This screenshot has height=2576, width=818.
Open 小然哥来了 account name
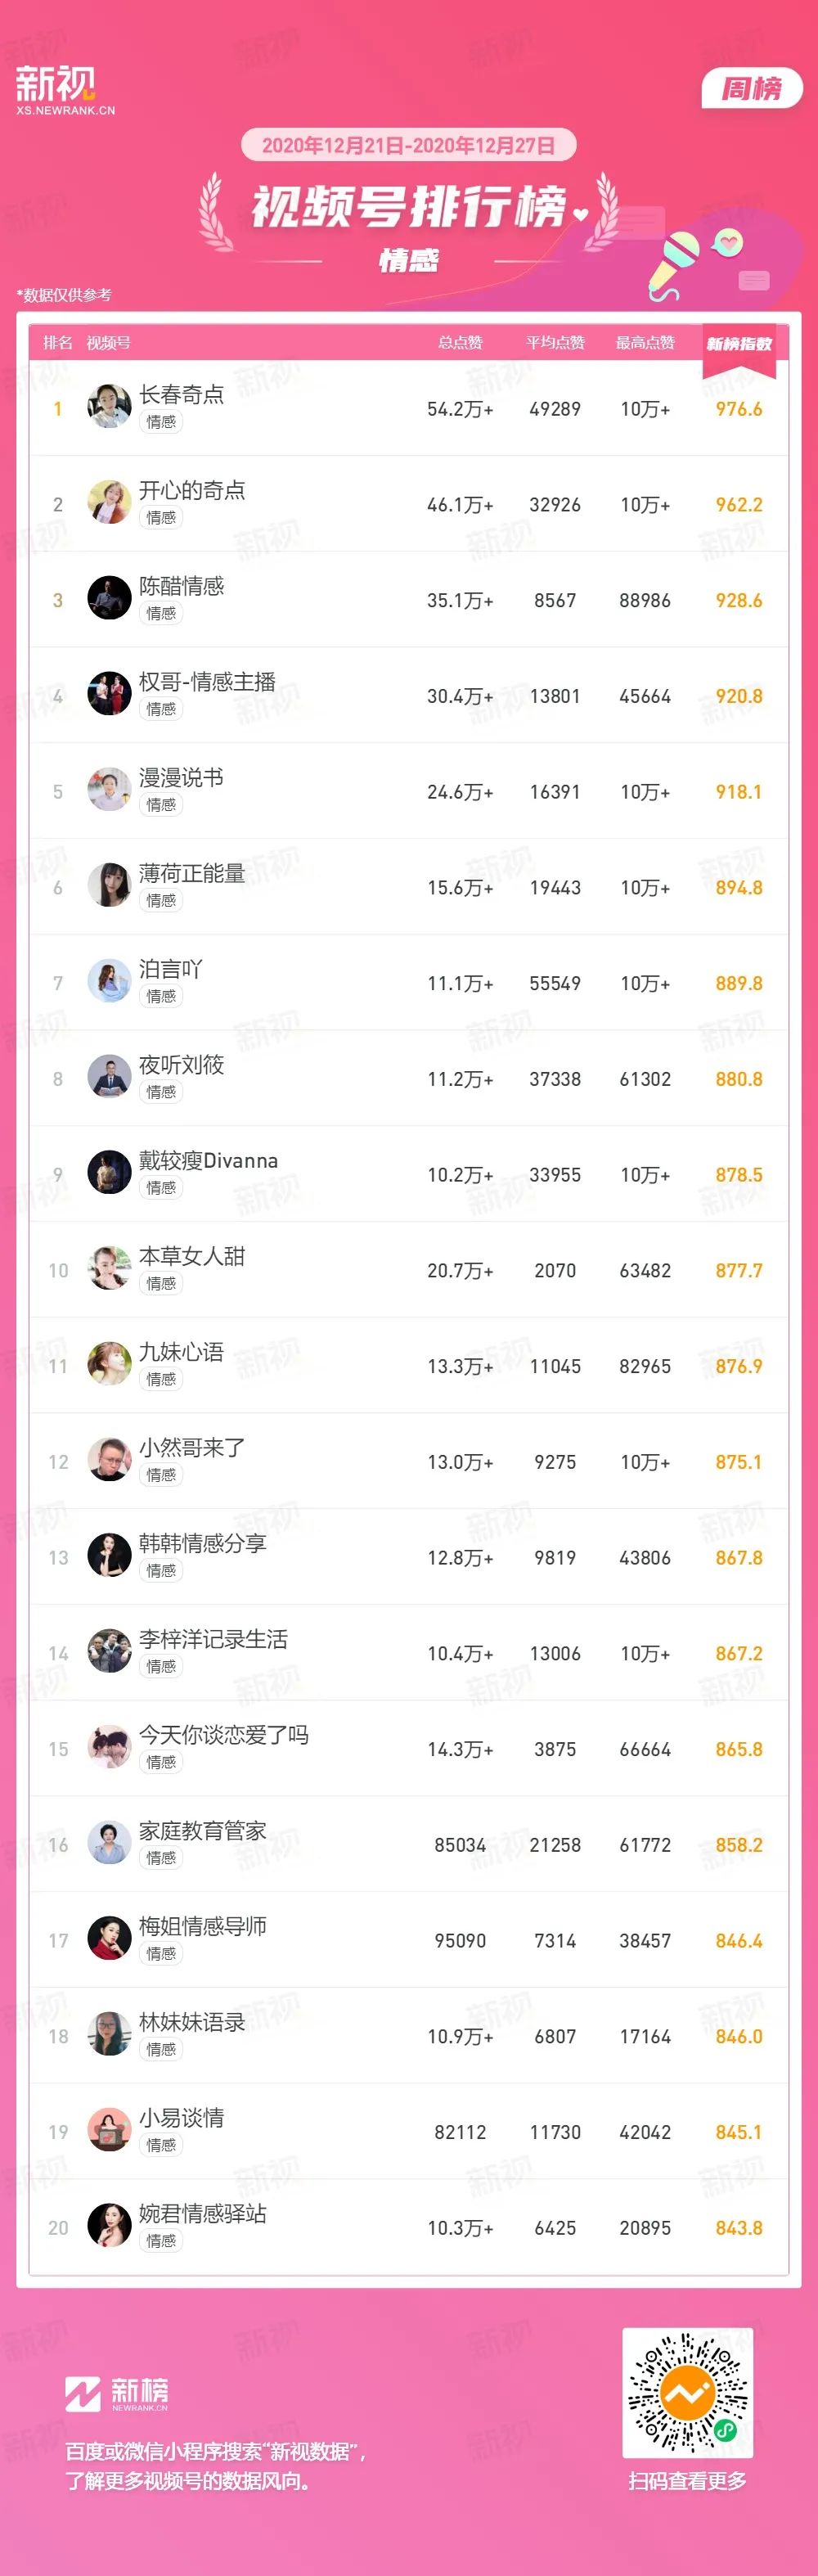(x=192, y=1447)
